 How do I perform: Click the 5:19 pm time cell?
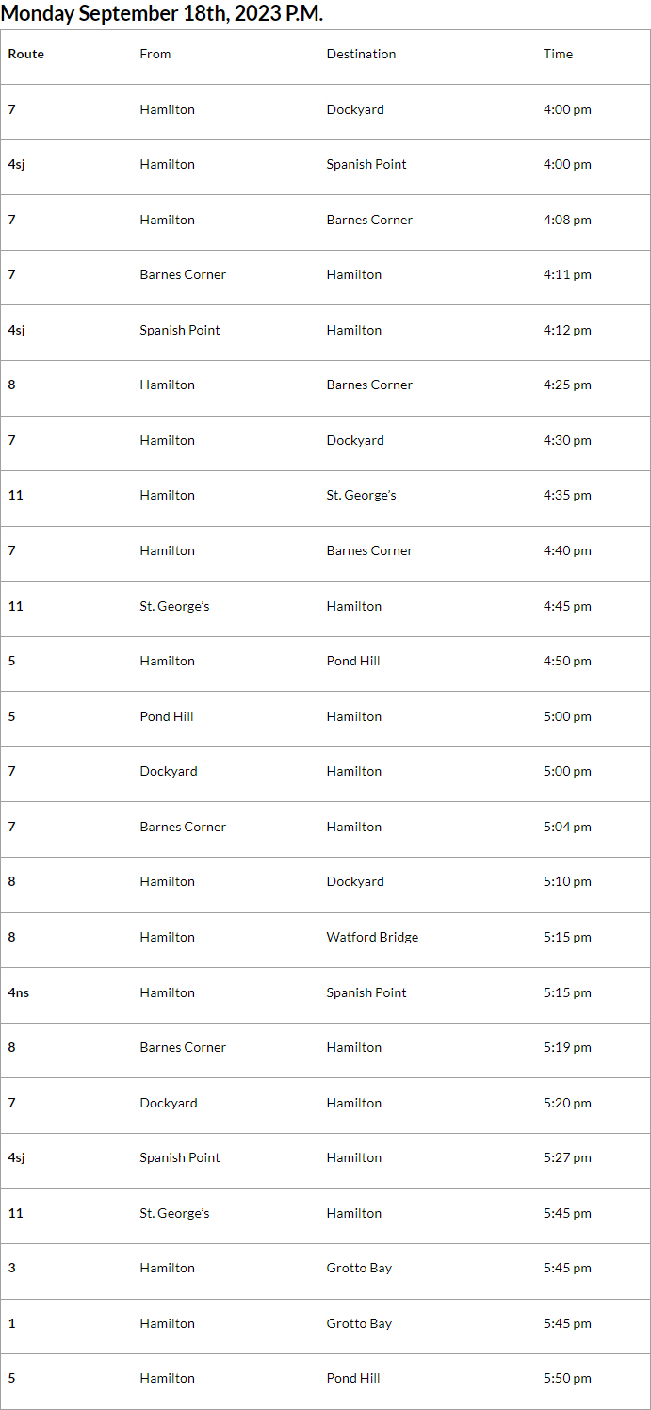(x=567, y=1047)
